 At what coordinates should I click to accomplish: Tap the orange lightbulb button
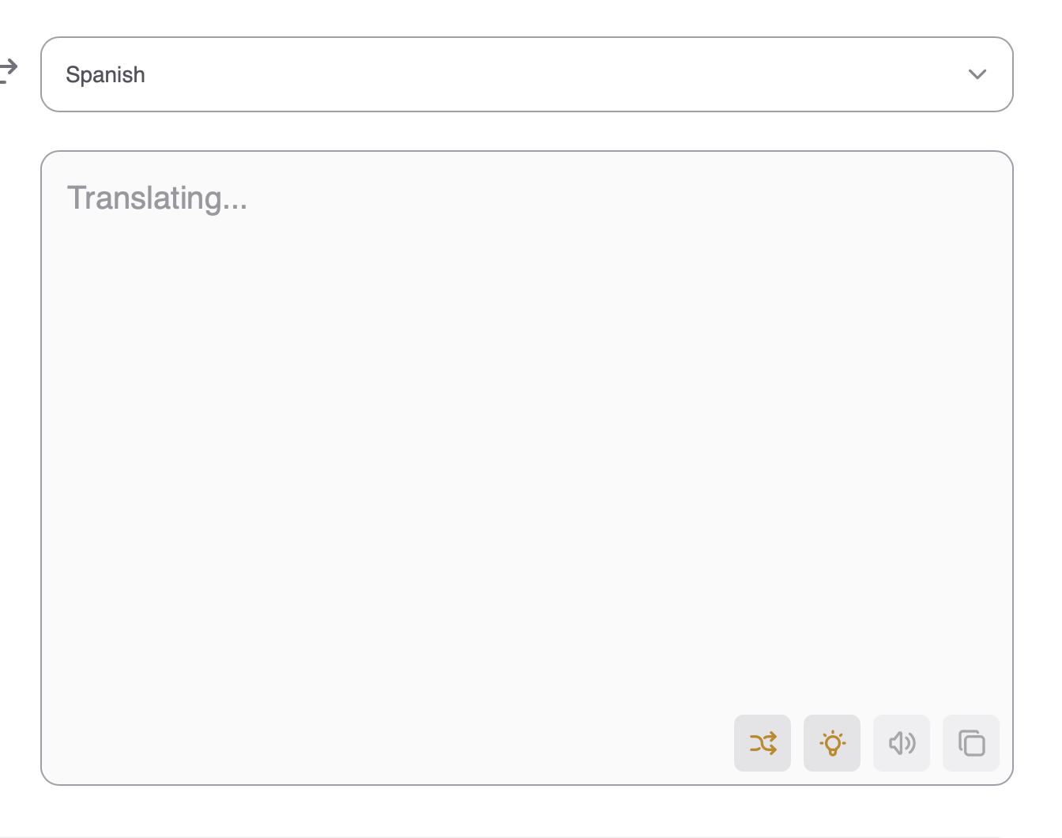[x=832, y=743]
